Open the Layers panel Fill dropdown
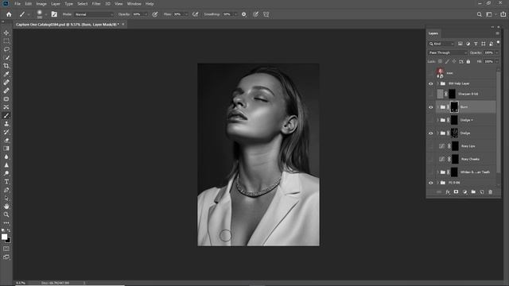509x286 pixels. [x=497, y=61]
